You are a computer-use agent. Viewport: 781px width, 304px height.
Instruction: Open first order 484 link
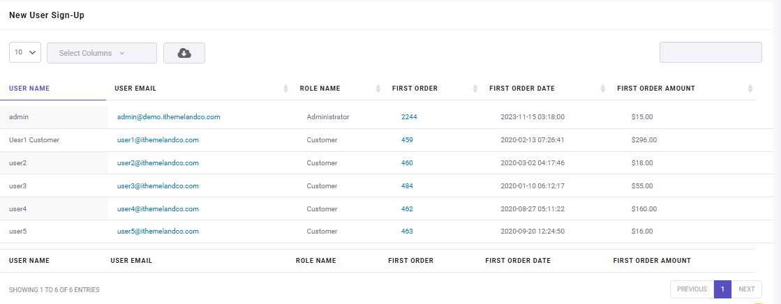407,185
